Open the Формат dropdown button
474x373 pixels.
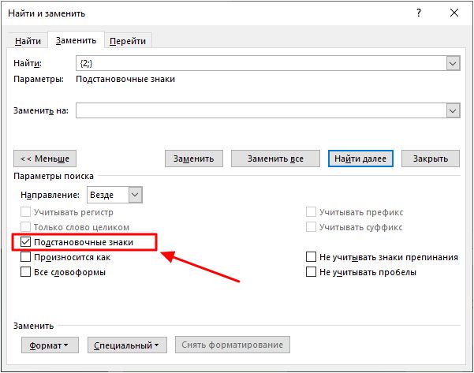point(50,345)
